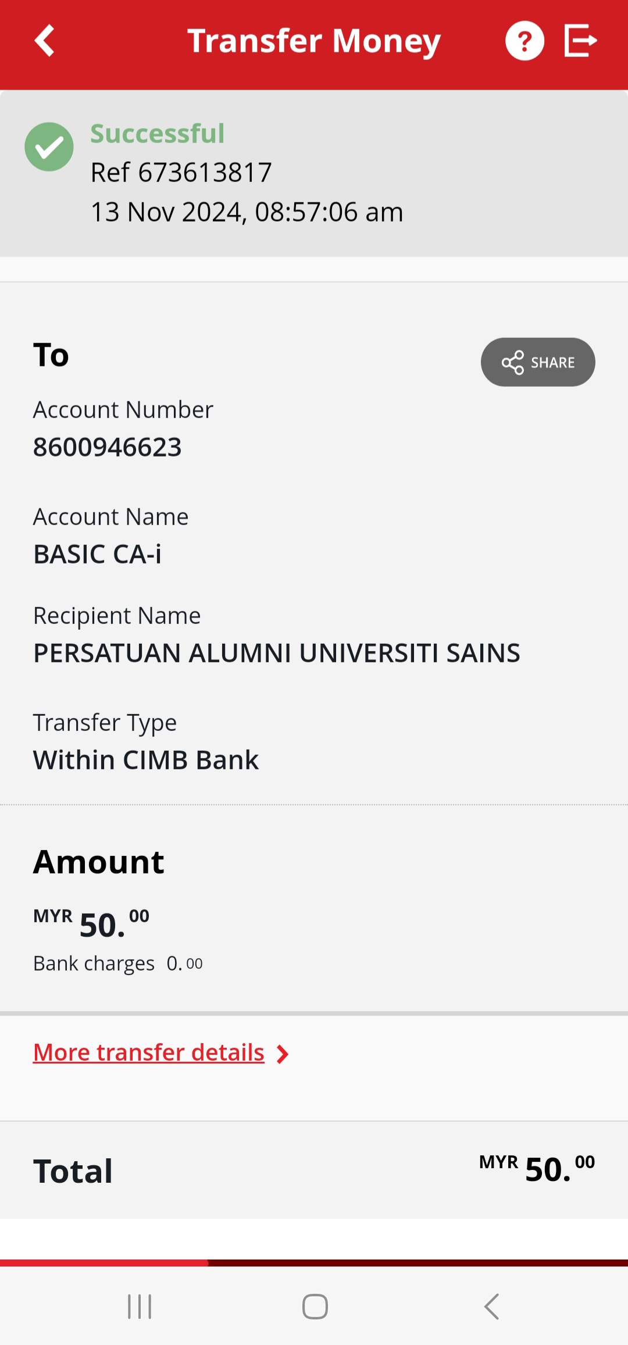
Task: Tap the back arrow in the header
Action: (x=45, y=41)
